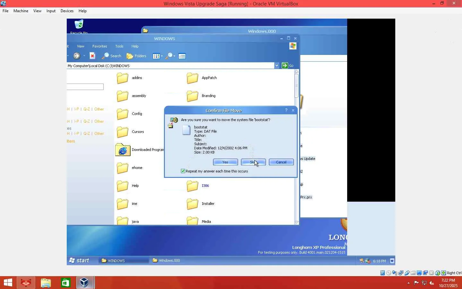Open the VirtualBox Input menu
This screenshot has width=462, height=289.
[51, 11]
